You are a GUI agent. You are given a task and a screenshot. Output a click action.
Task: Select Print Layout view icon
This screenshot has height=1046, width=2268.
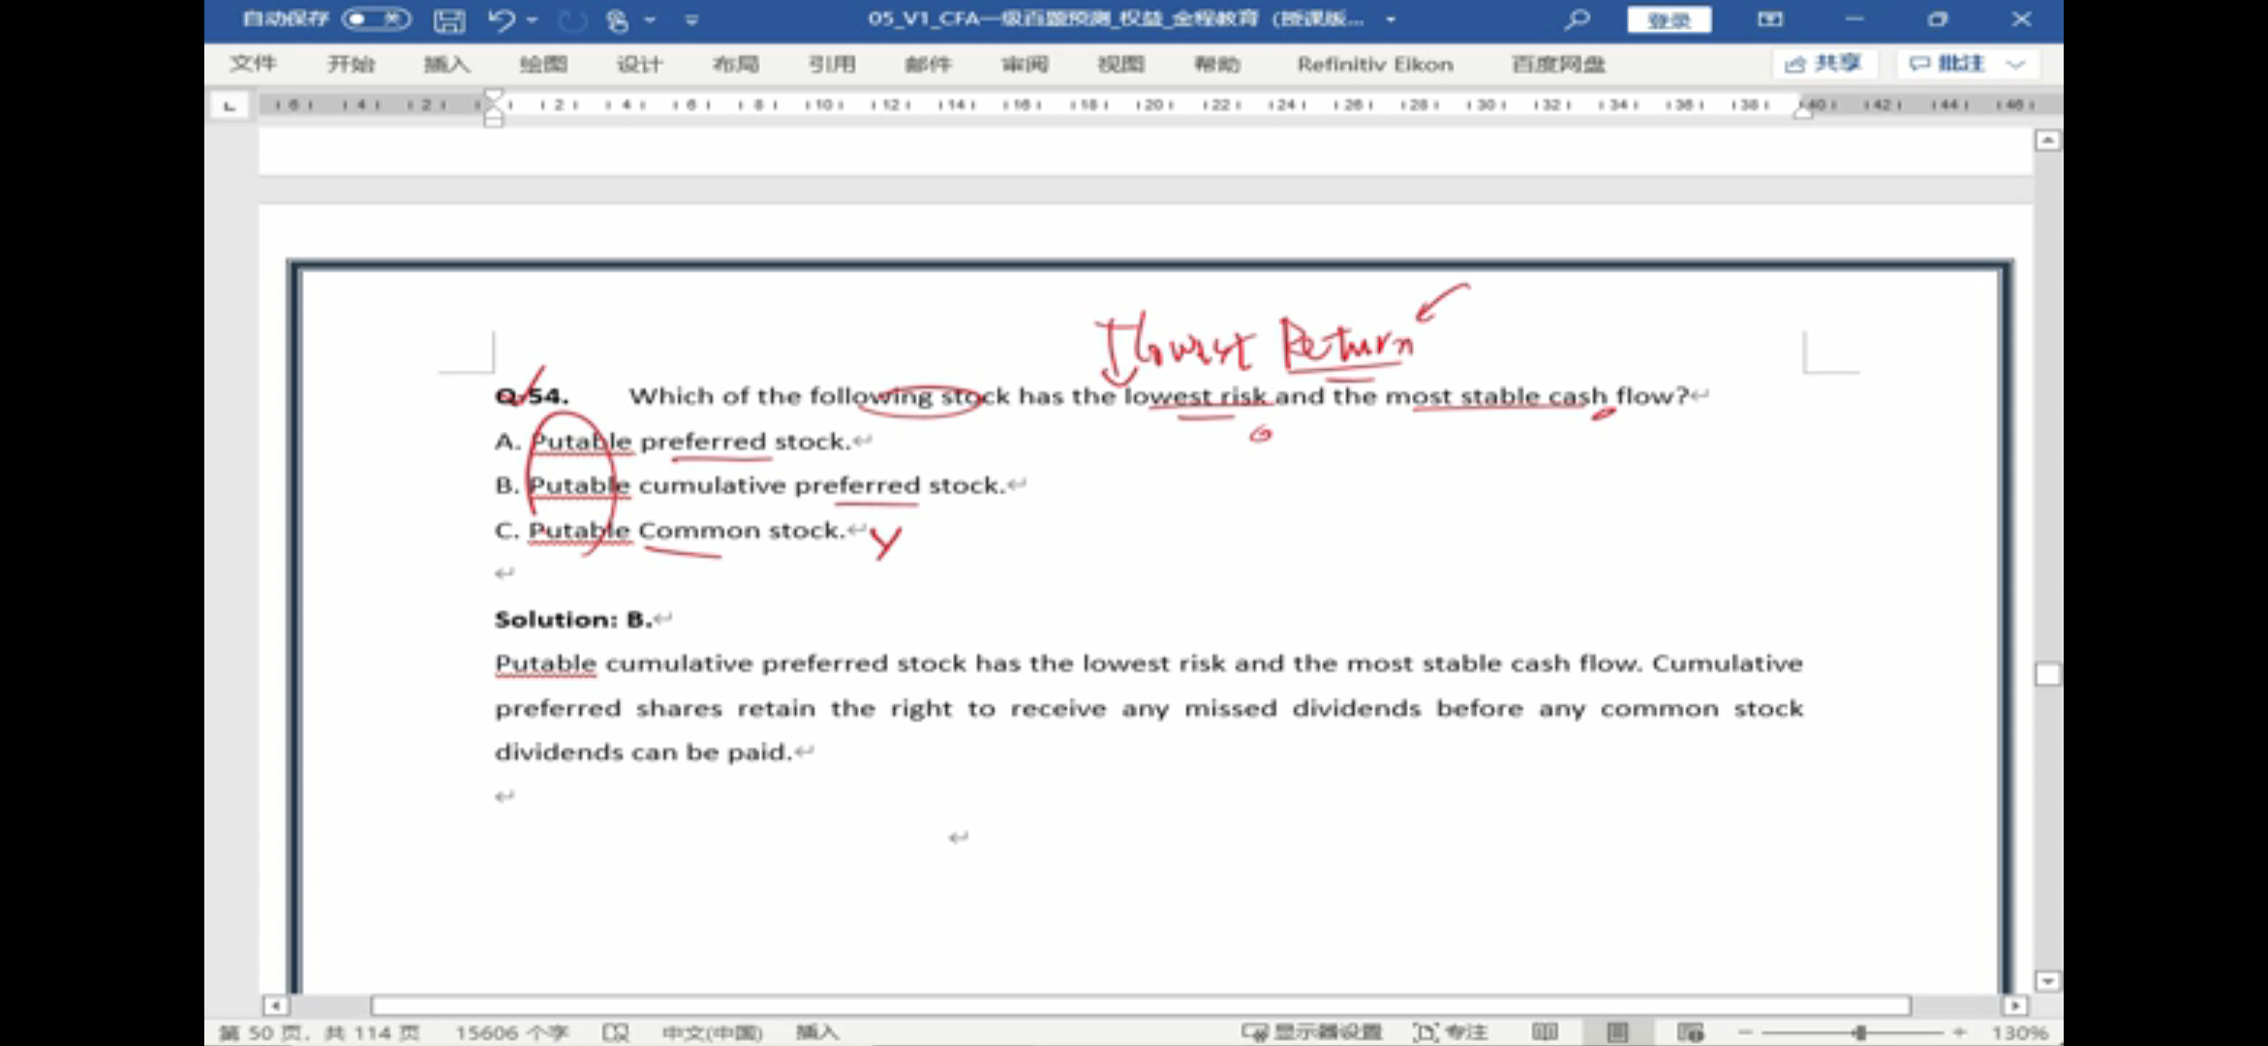tap(1617, 1032)
